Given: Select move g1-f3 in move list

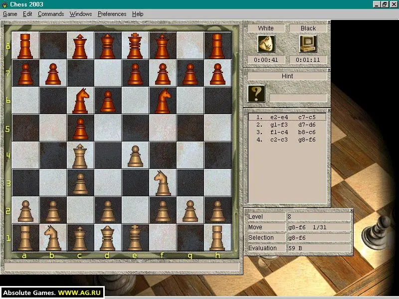Looking at the screenshot, I should [x=279, y=125].
